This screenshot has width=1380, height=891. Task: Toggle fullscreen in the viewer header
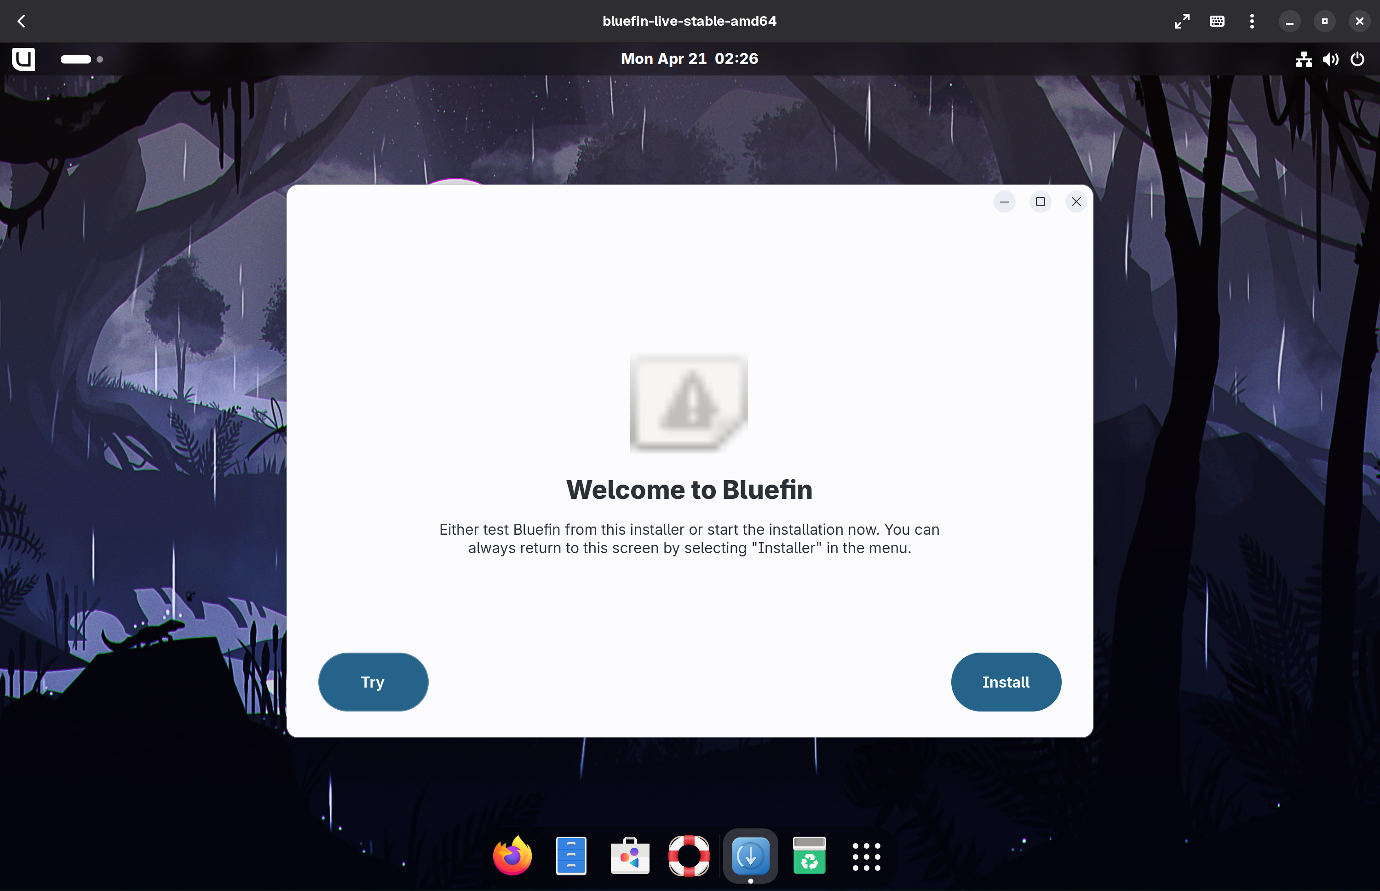click(1182, 22)
